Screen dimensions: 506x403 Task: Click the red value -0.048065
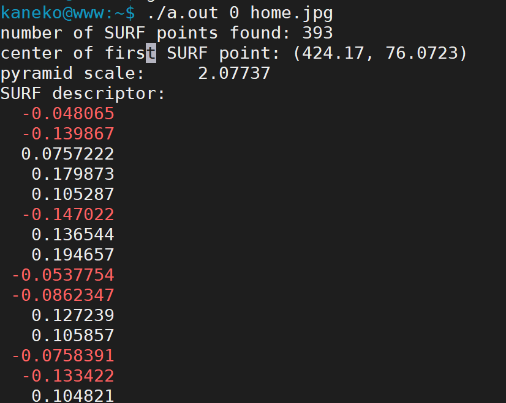coord(68,114)
